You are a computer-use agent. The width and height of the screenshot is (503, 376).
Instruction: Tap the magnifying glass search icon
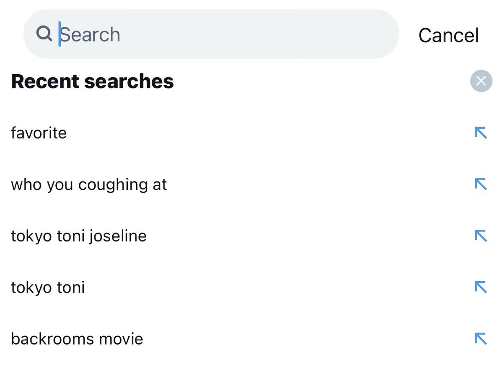44,33
